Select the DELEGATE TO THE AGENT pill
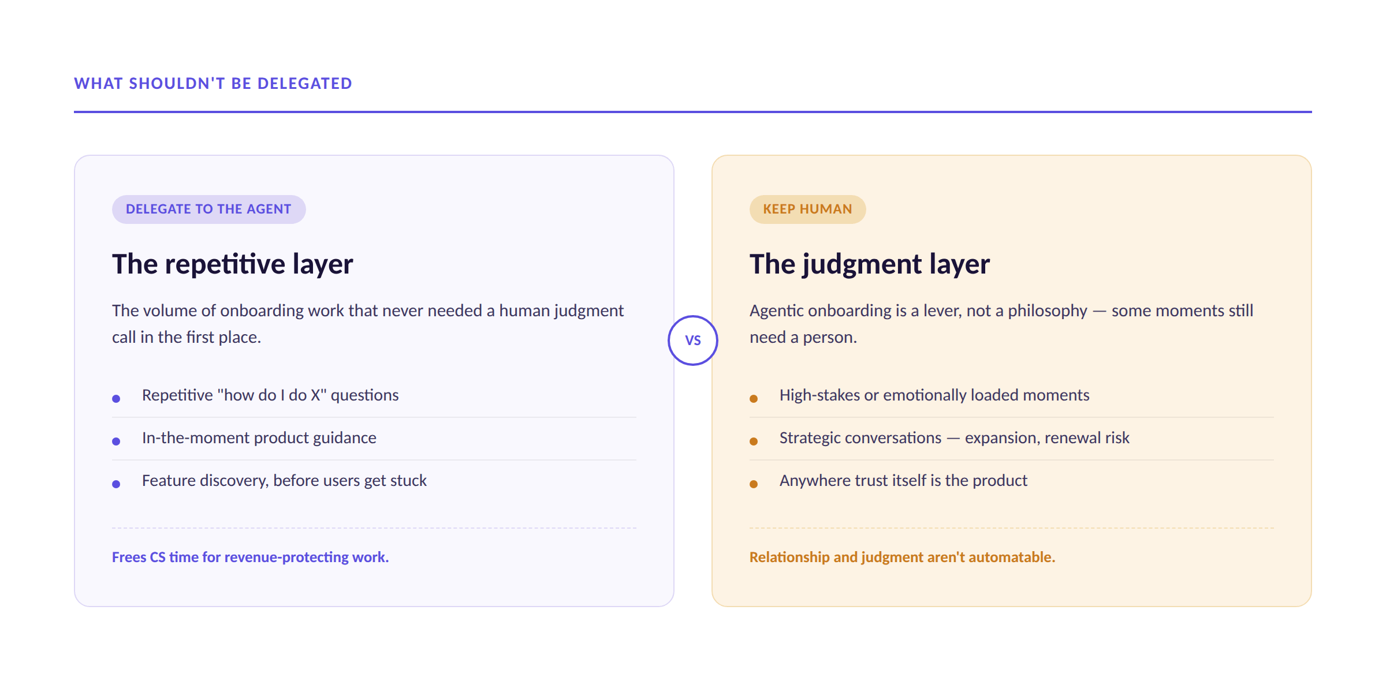1386x681 pixels. 208,209
